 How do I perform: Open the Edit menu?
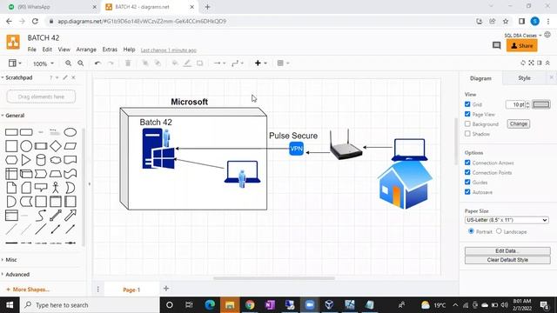[x=47, y=50]
